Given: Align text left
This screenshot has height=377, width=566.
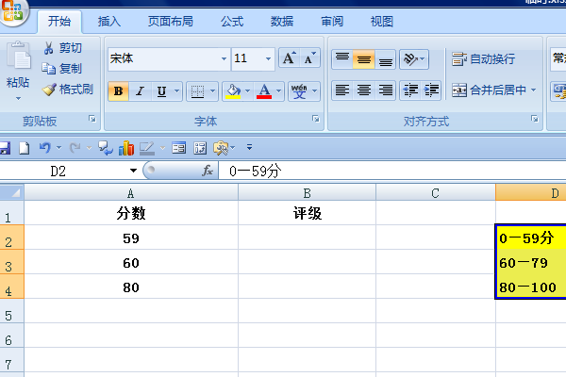Looking at the screenshot, I should coord(342,90).
